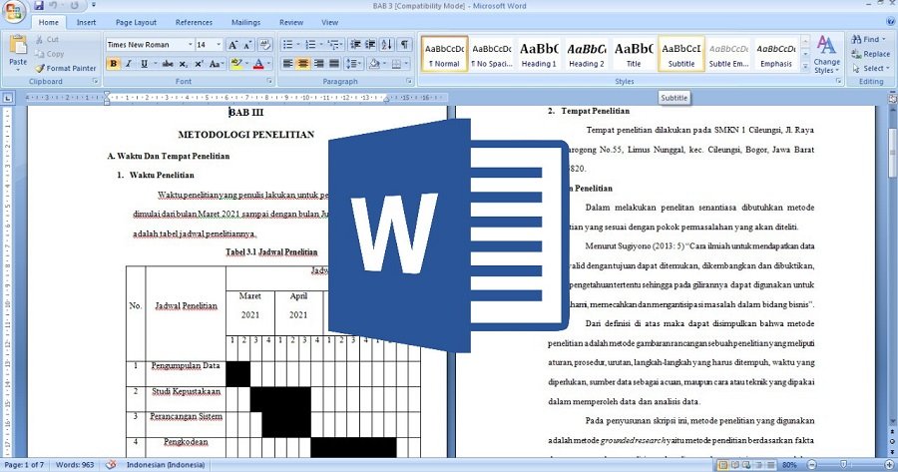This screenshot has height=472, width=898.
Task: Click the Sort icon
Action: pos(386,45)
